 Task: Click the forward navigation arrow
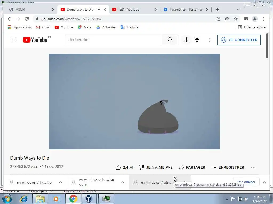click(x=18, y=19)
